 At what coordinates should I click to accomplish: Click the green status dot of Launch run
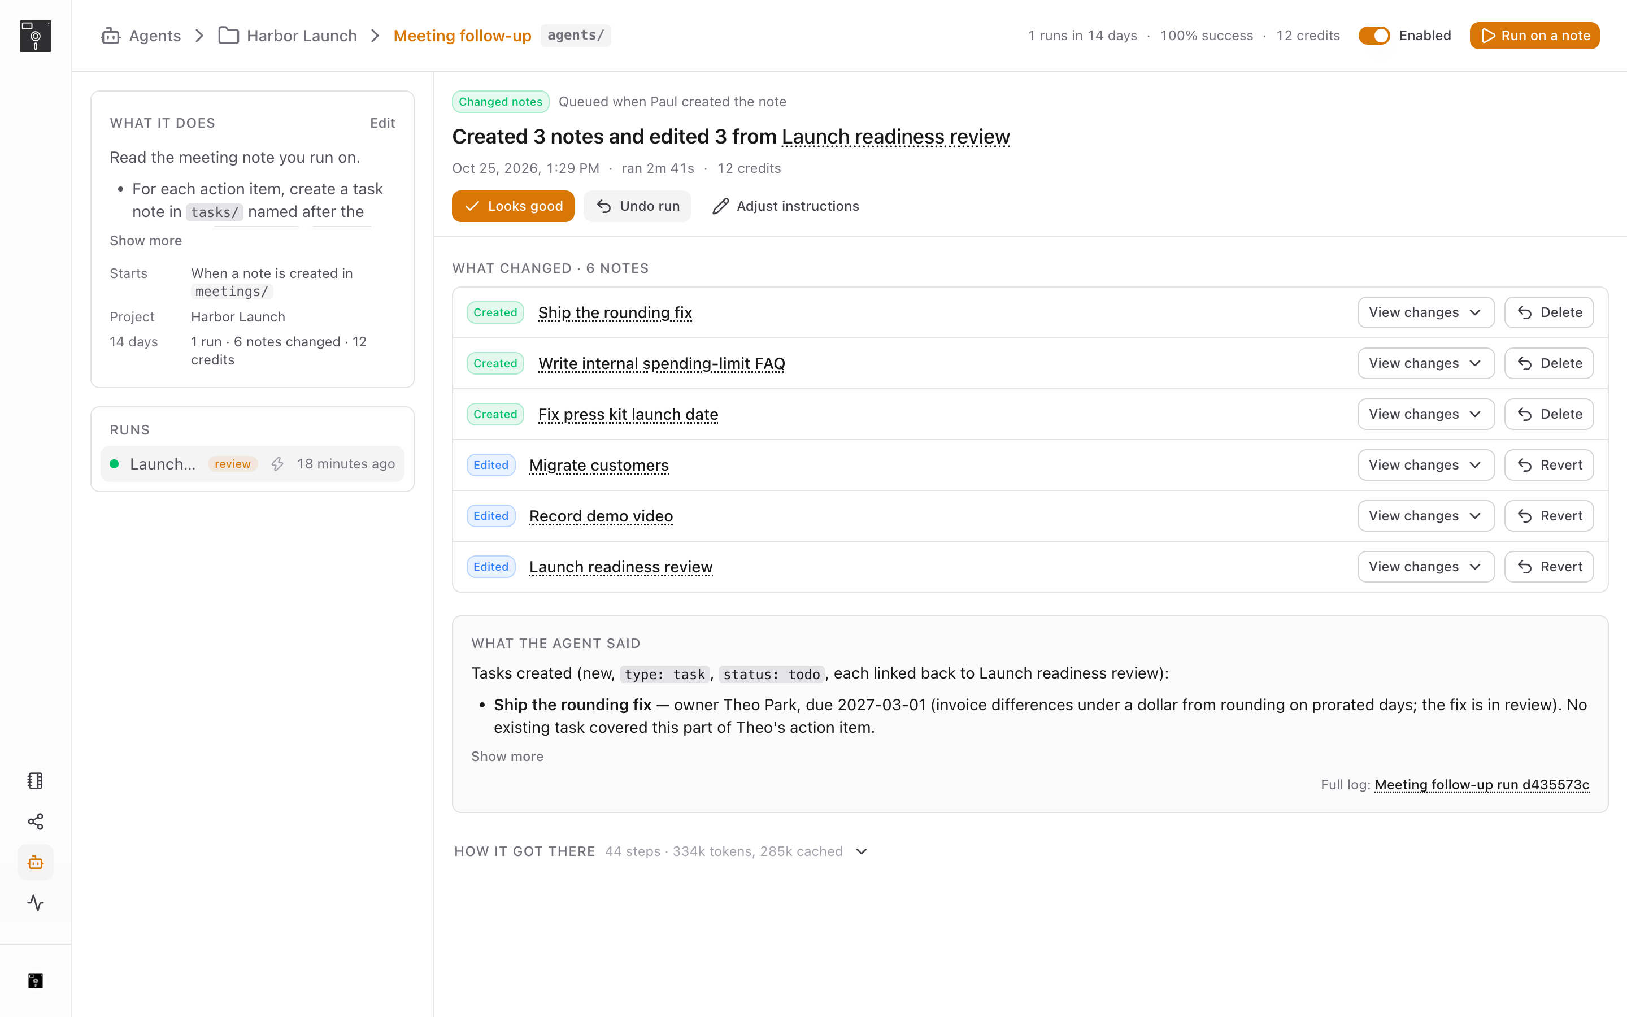click(x=114, y=463)
